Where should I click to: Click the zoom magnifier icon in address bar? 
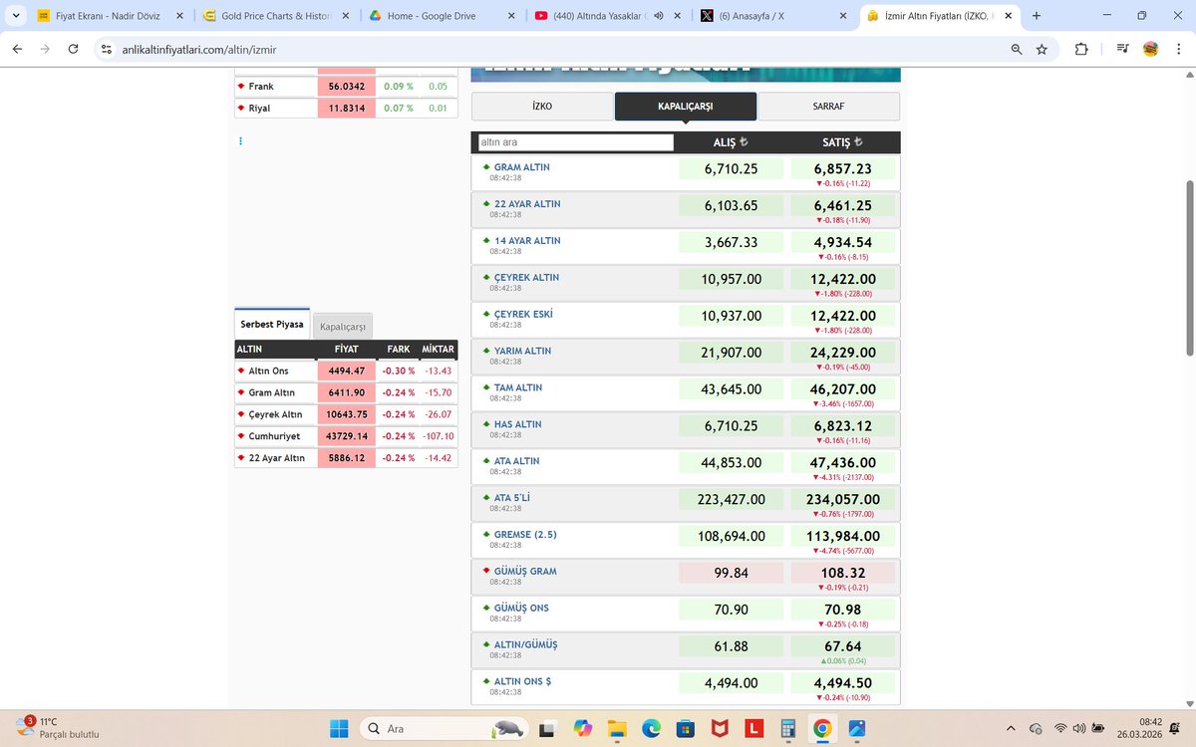(x=1016, y=49)
